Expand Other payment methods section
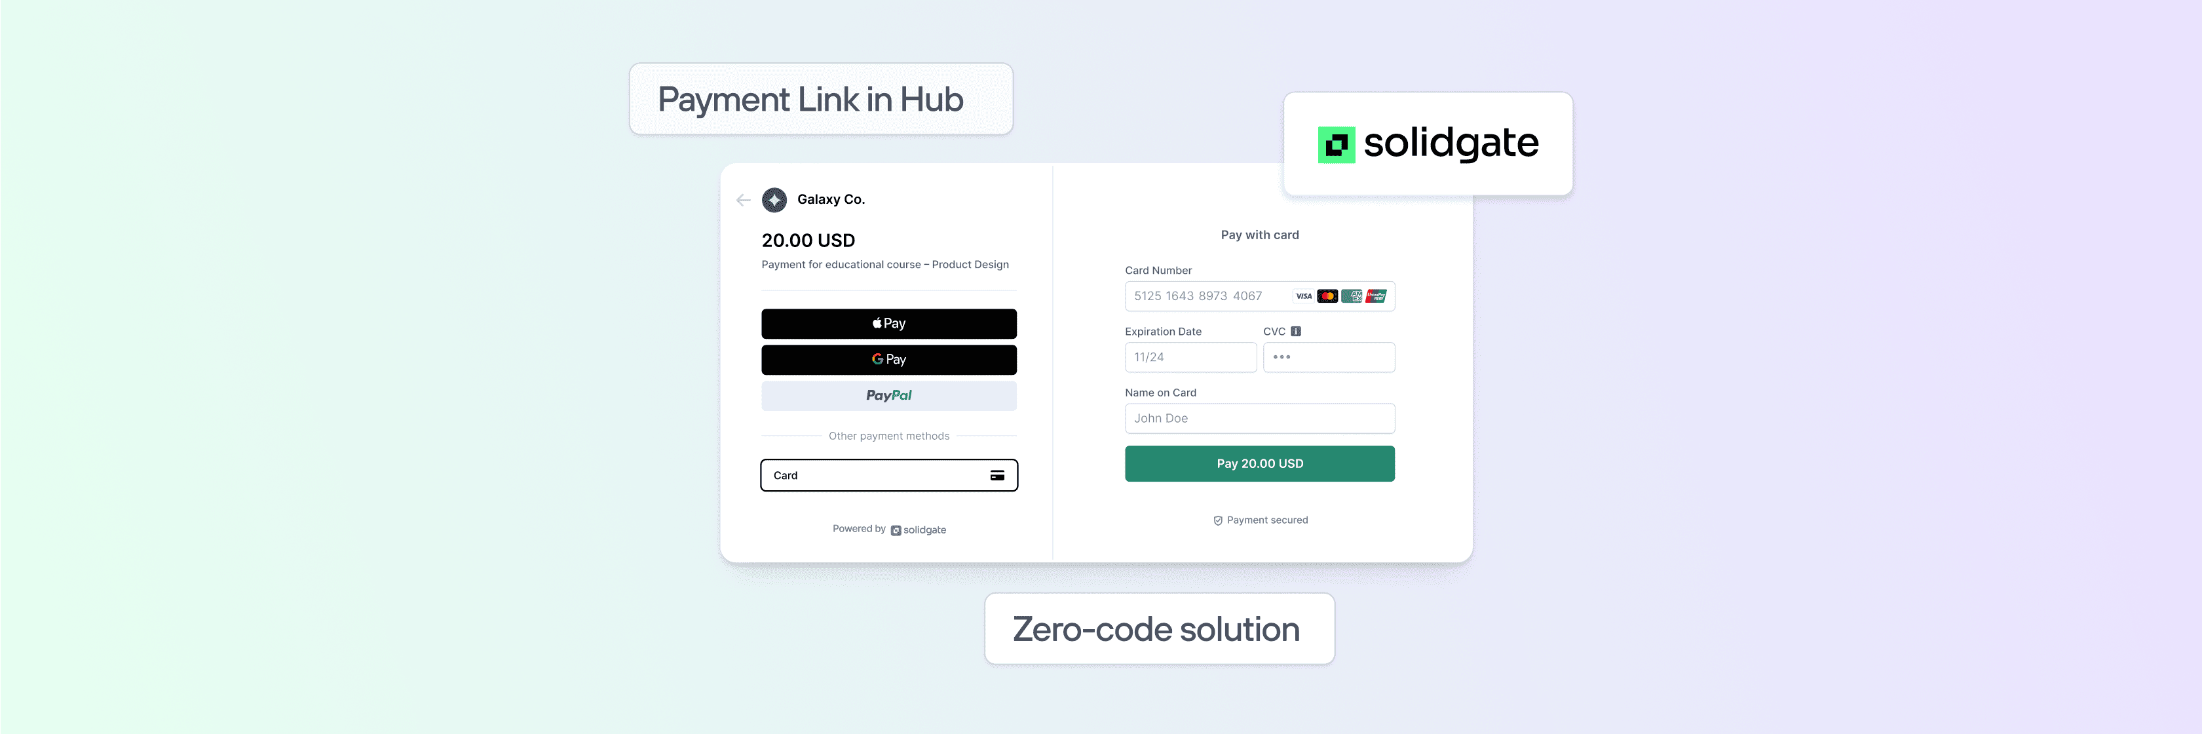The width and height of the screenshot is (2202, 734). point(888,435)
